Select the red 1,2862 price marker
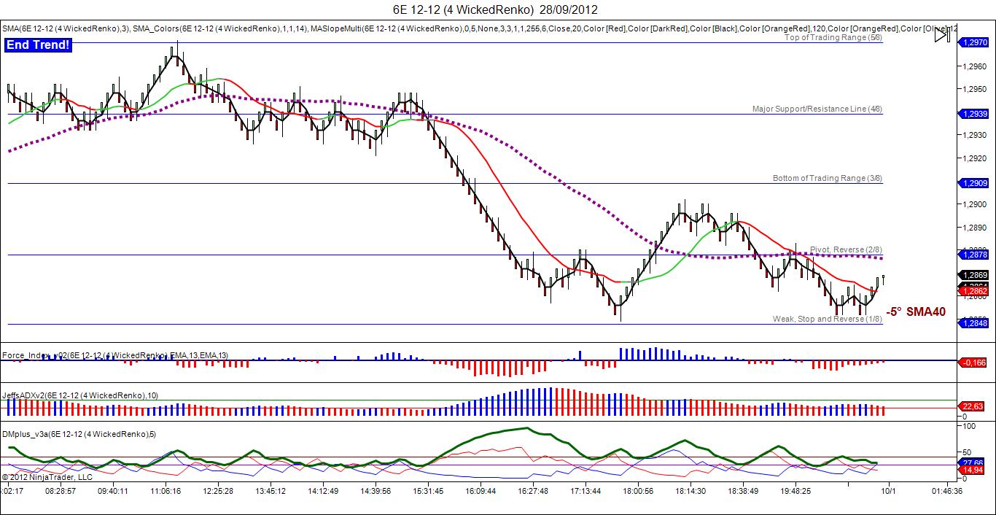Image resolution: width=996 pixels, height=515 pixels. click(x=973, y=290)
